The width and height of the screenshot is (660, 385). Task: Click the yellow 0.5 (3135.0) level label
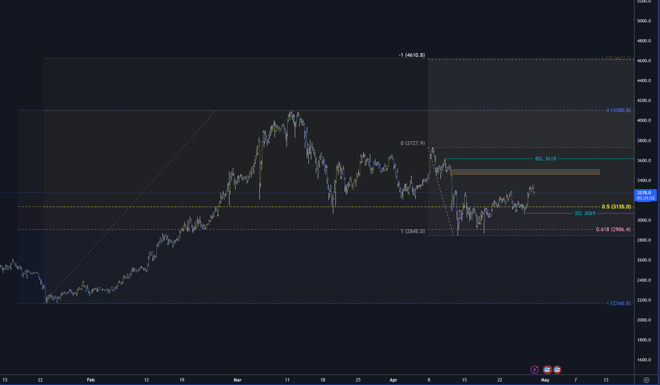coord(615,207)
